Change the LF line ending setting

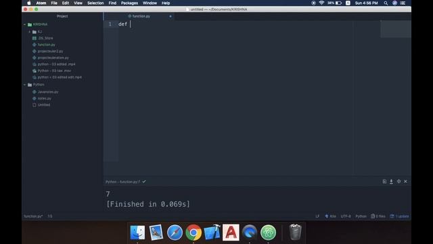pos(317,216)
